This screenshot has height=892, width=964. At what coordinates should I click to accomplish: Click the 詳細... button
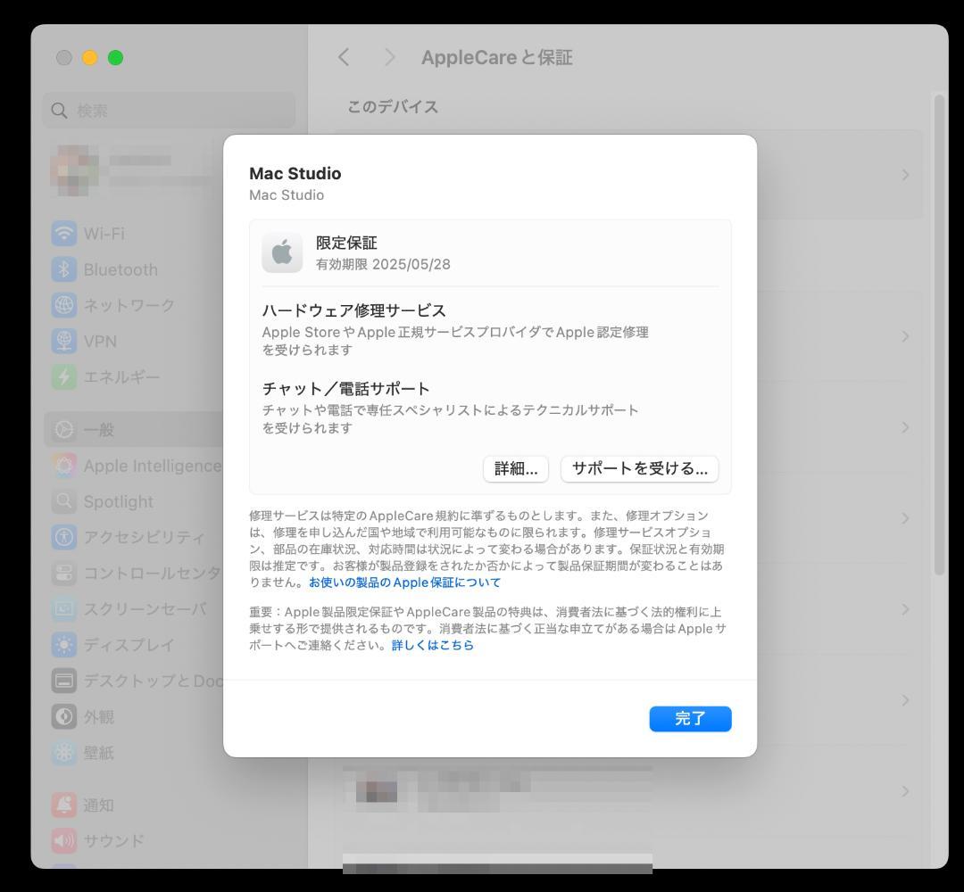515,468
